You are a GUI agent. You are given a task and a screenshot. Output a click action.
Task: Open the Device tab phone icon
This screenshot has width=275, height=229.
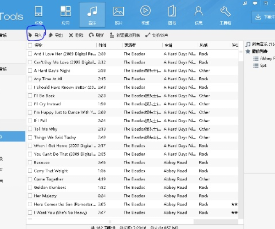click(38, 15)
